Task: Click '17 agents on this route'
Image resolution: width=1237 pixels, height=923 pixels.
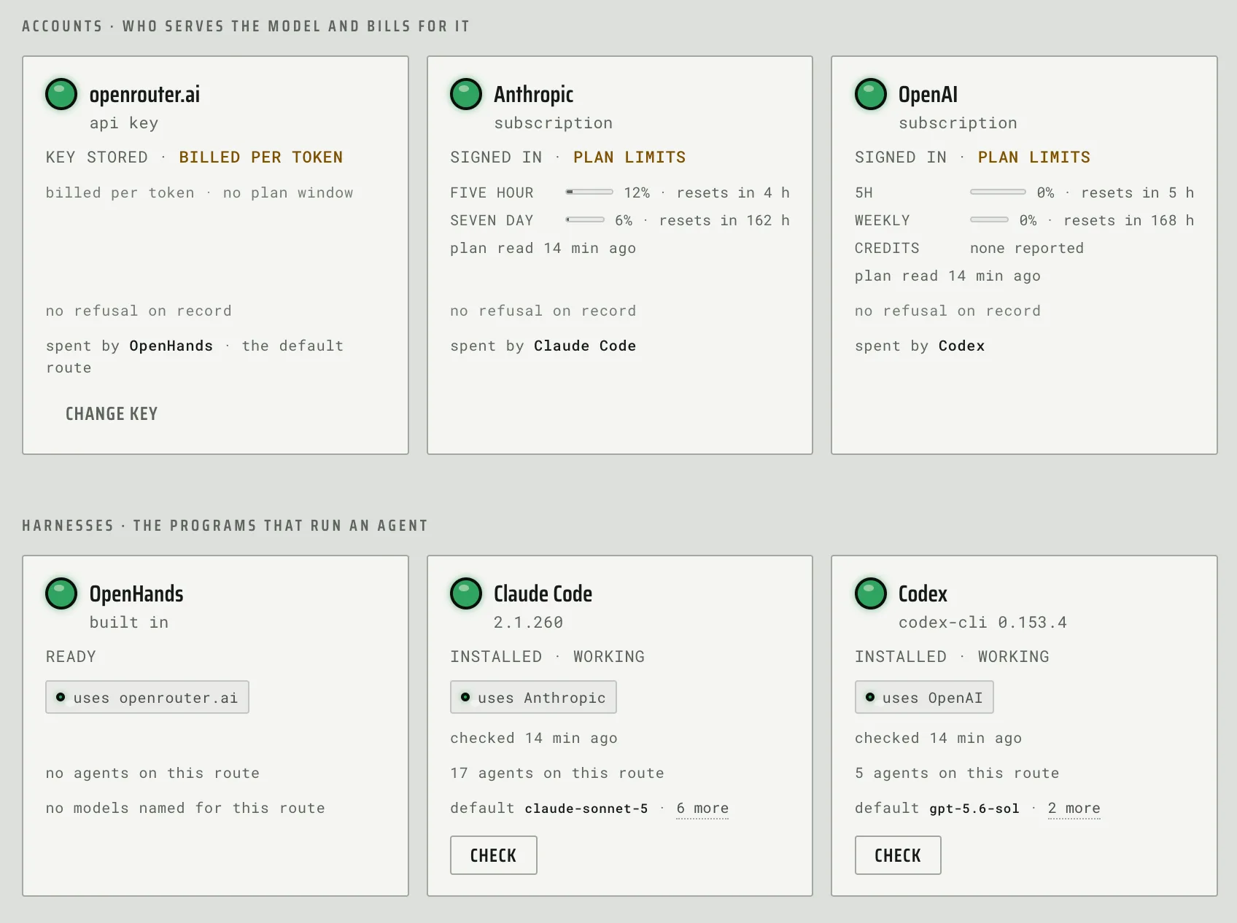Action: [x=557, y=773]
